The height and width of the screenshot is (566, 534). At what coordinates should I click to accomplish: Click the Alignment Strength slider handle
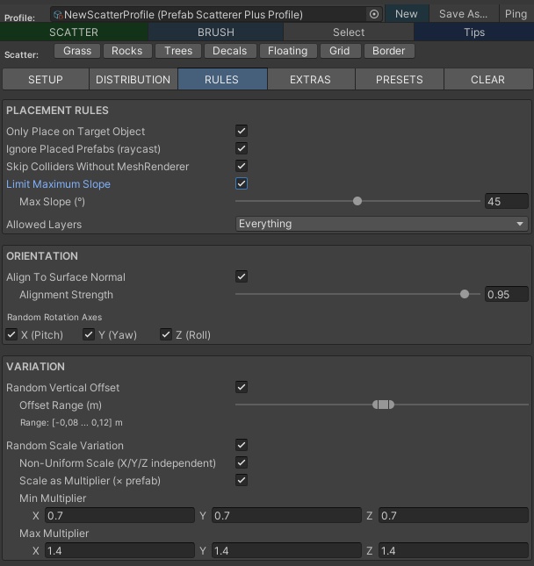[x=465, y=294]
